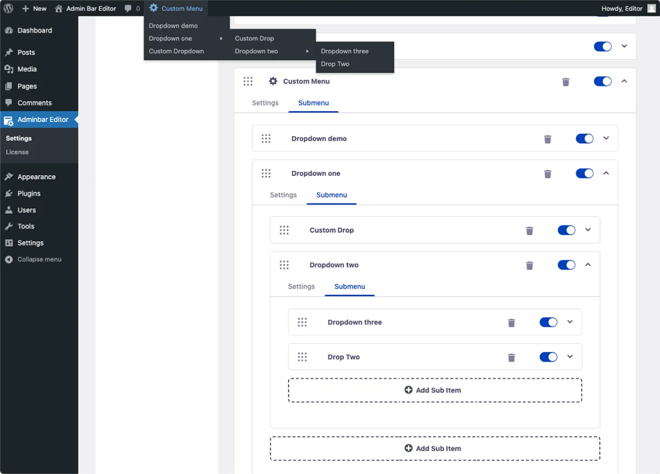The width and height of the screenshot is (660, 474).
Task: Click the WordPress logo in the admin bar
Action: [8, 8]
